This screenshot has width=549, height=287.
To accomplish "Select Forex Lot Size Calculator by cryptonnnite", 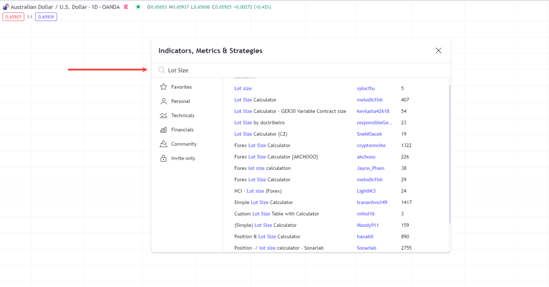I will tap(262, 145).
